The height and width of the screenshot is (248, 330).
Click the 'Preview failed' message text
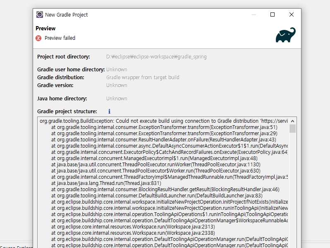[60, 38]
